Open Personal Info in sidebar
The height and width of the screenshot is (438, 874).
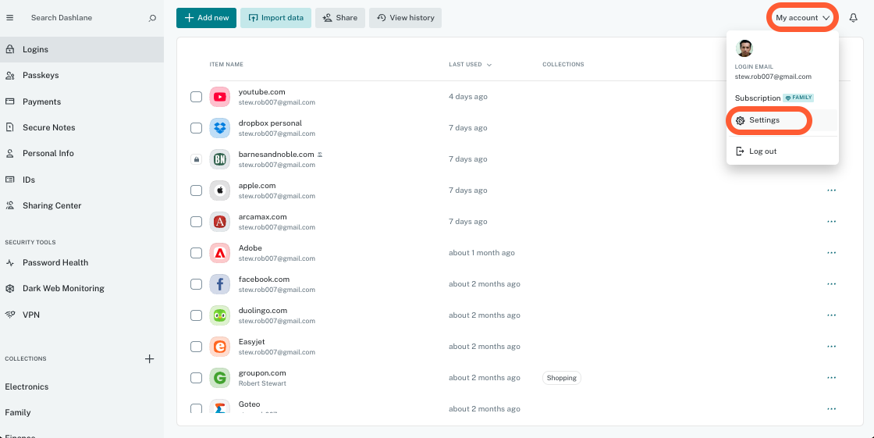[82, 154]
